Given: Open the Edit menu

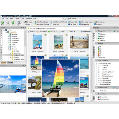Looking at the screenshot, I should pos(7,19).
